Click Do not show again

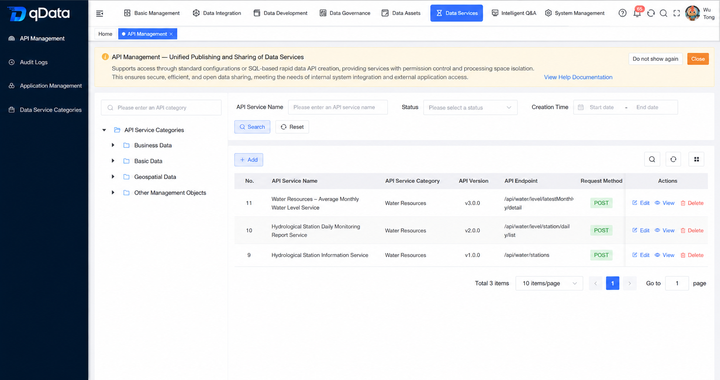click(655, 59)
